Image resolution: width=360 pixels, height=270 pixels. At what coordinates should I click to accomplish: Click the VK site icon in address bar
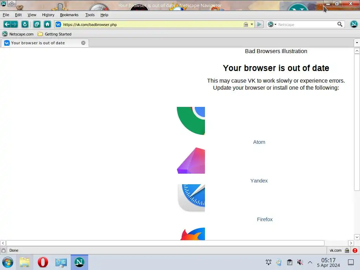click(58, 24)
